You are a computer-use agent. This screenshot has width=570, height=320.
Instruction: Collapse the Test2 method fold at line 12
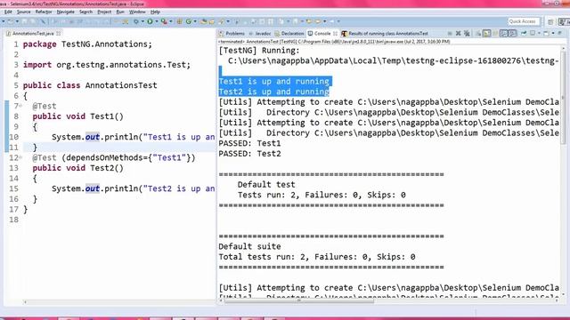[x=20, y=157]
